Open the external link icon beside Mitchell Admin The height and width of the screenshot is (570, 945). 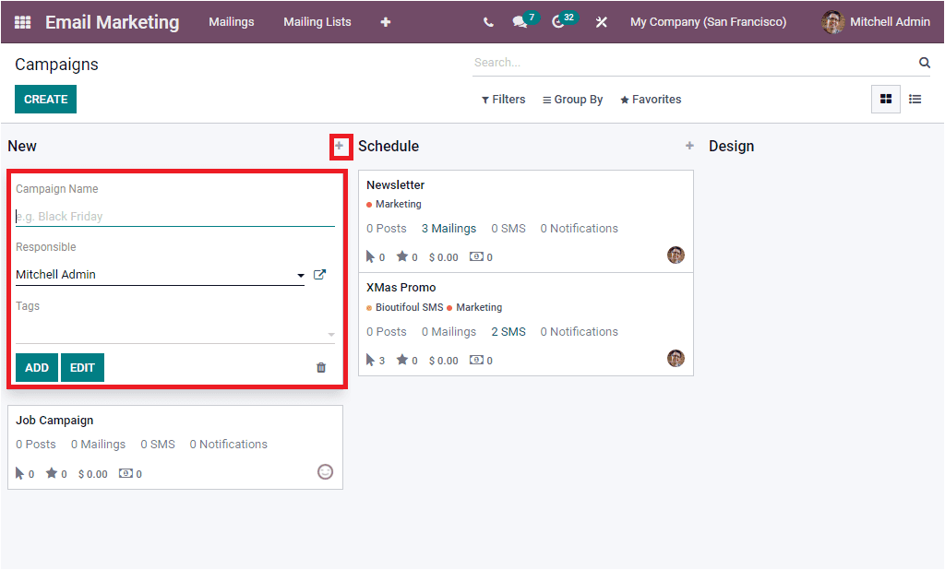click(x=318, y=273)
